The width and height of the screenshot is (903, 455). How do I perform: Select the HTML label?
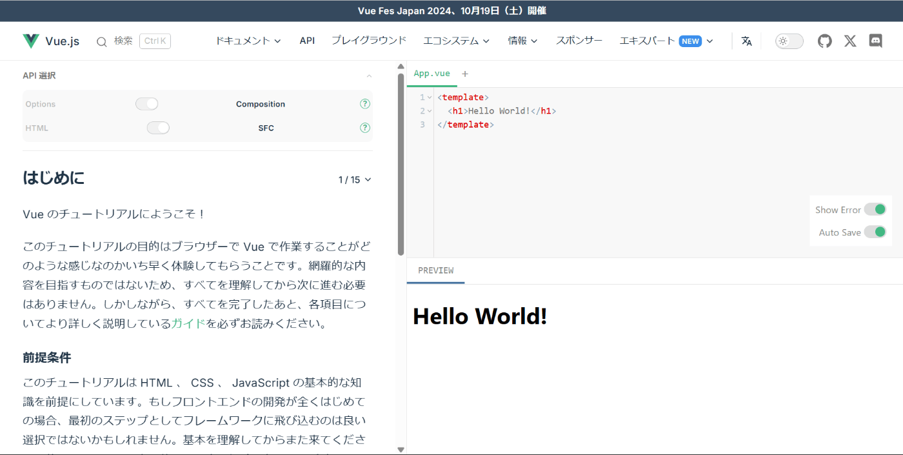[x=37, y=128]
